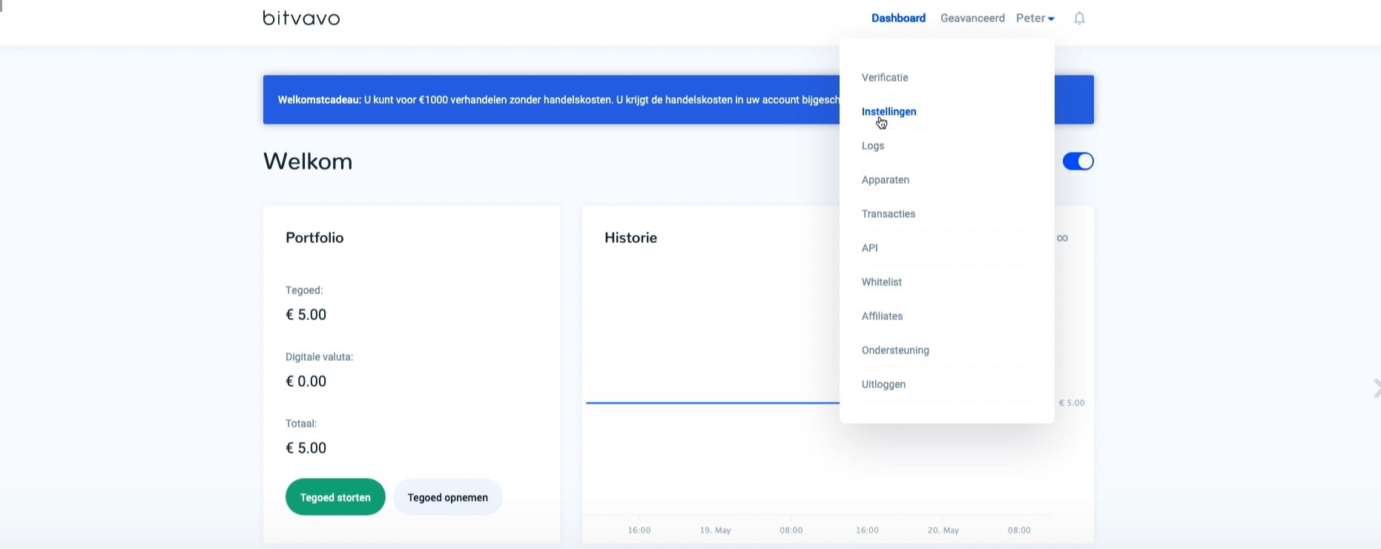Click the Tegoed opnemen button
1381x549 pixels.
point(447,497)
